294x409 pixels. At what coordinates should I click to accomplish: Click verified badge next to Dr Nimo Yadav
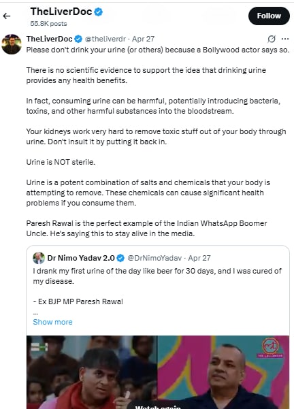[x=120, y=258]
